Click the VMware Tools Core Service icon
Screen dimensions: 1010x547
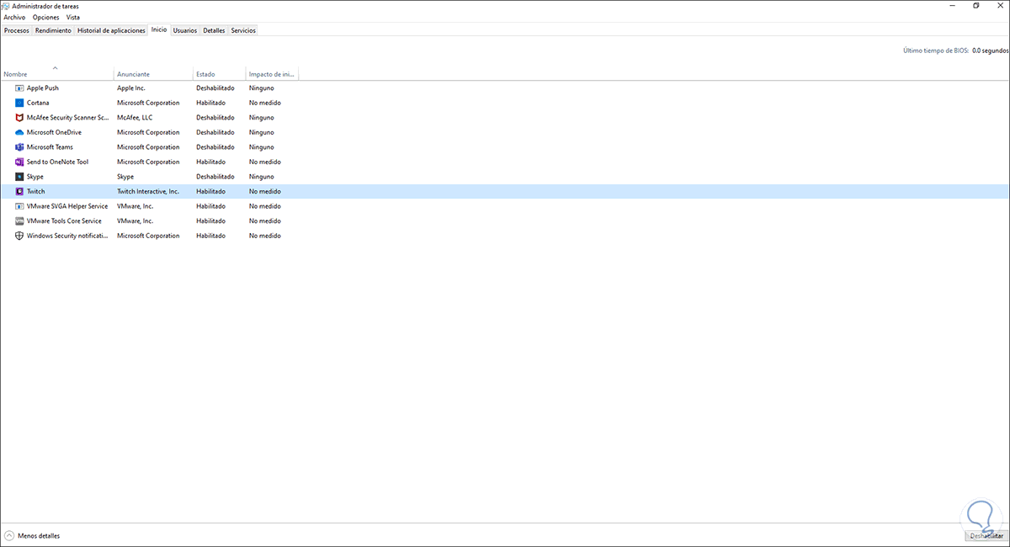pyautogui.click(x=19, y=220)
